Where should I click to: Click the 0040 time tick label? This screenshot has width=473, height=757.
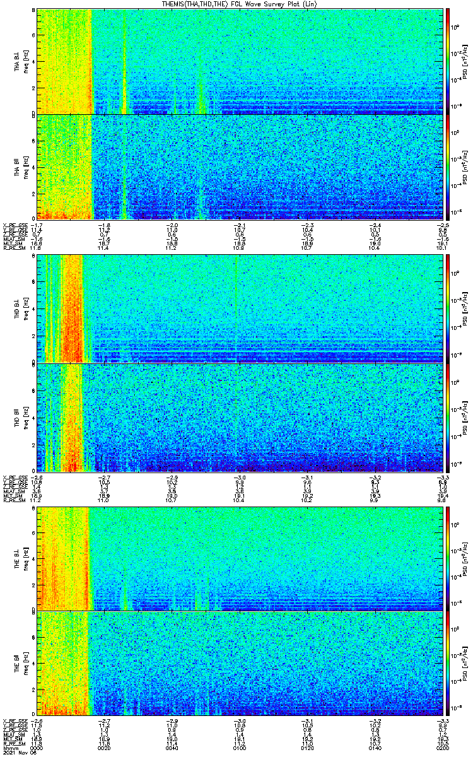172,748
